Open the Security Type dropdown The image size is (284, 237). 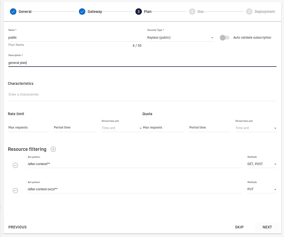180,38
